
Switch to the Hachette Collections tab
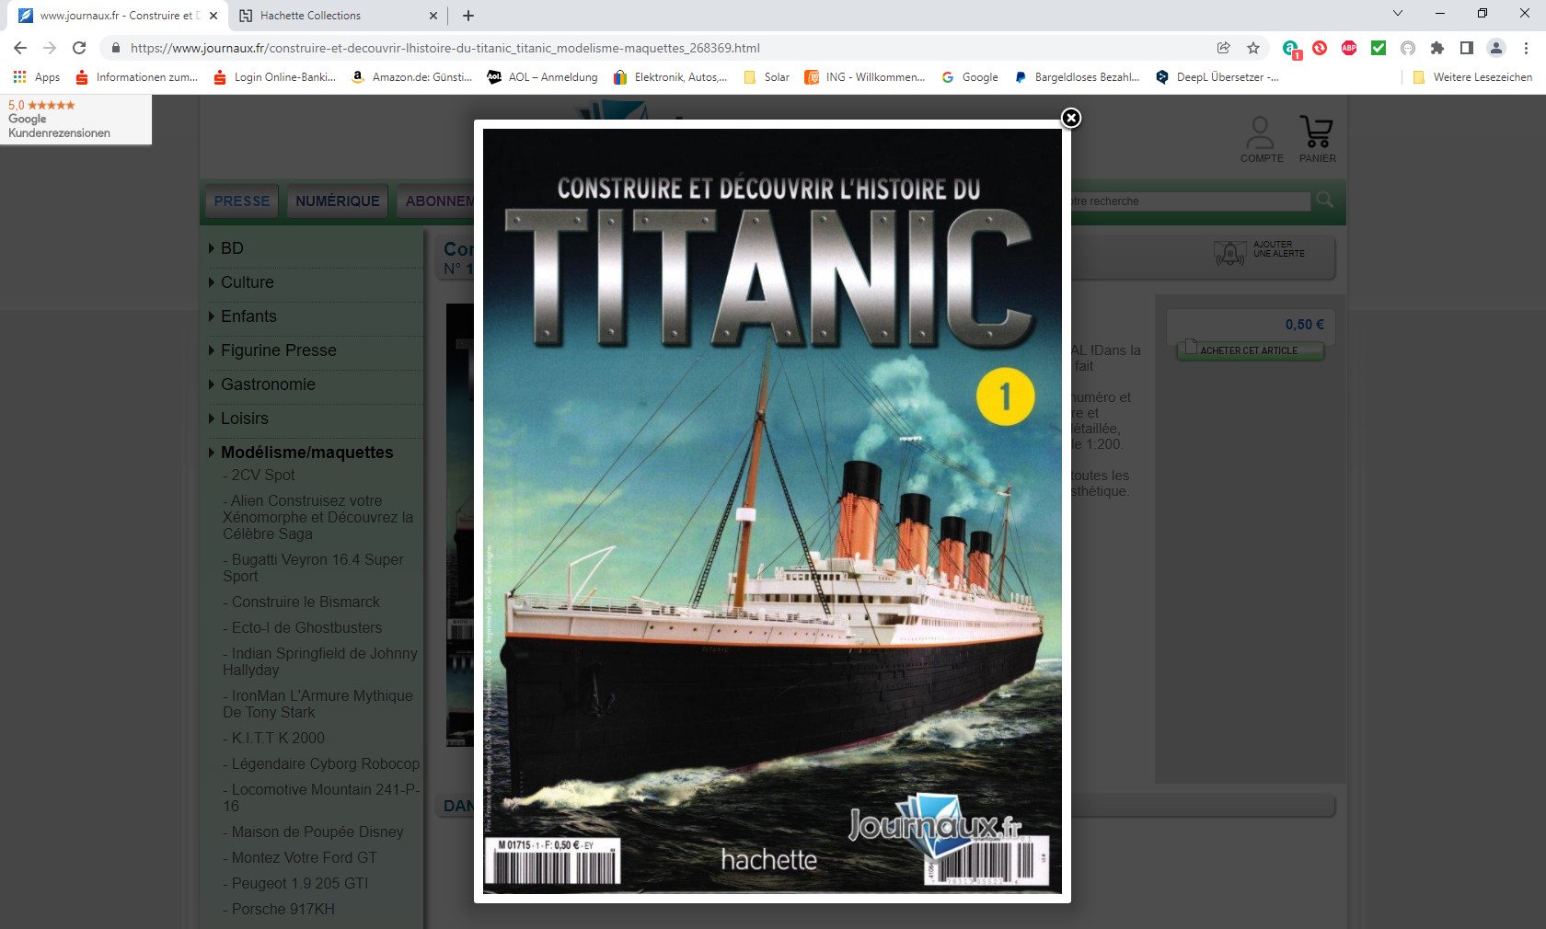pyautogui.click(x=310, y=16)
